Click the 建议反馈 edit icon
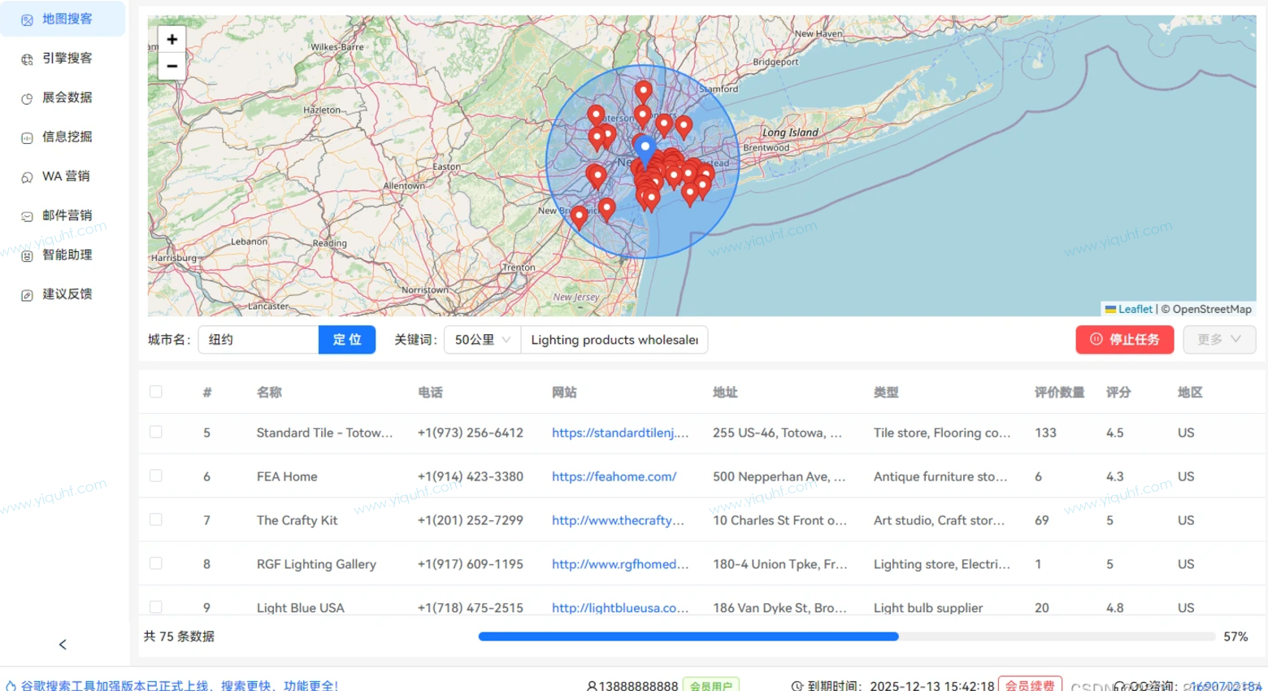 pos(27,294)
